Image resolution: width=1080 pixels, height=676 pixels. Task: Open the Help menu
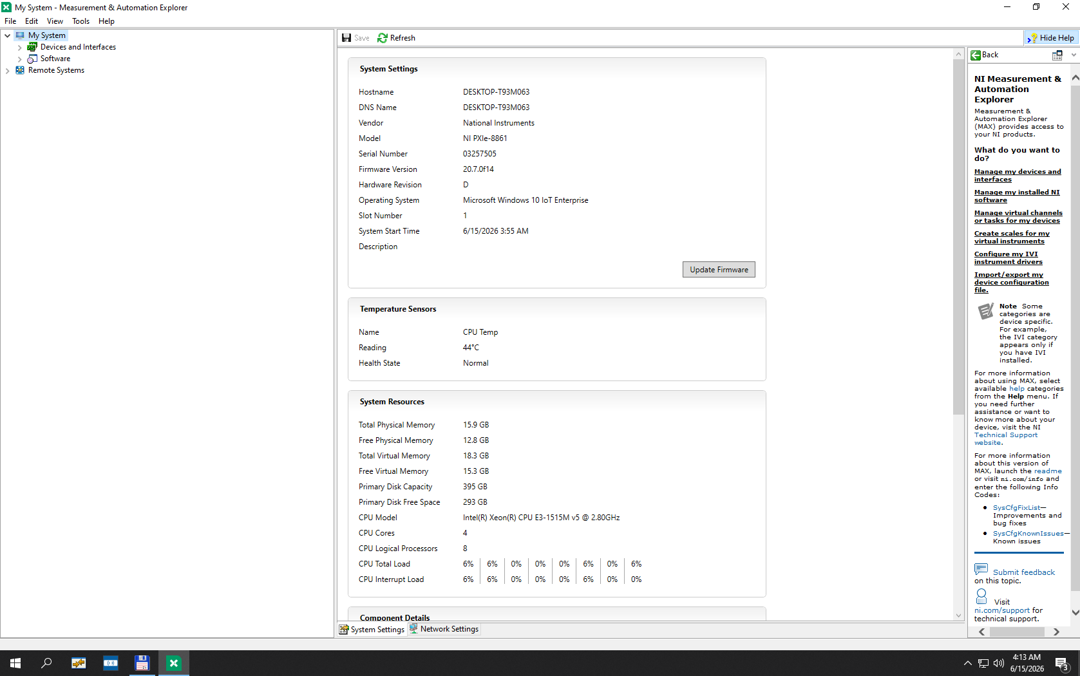click(106, 21)
